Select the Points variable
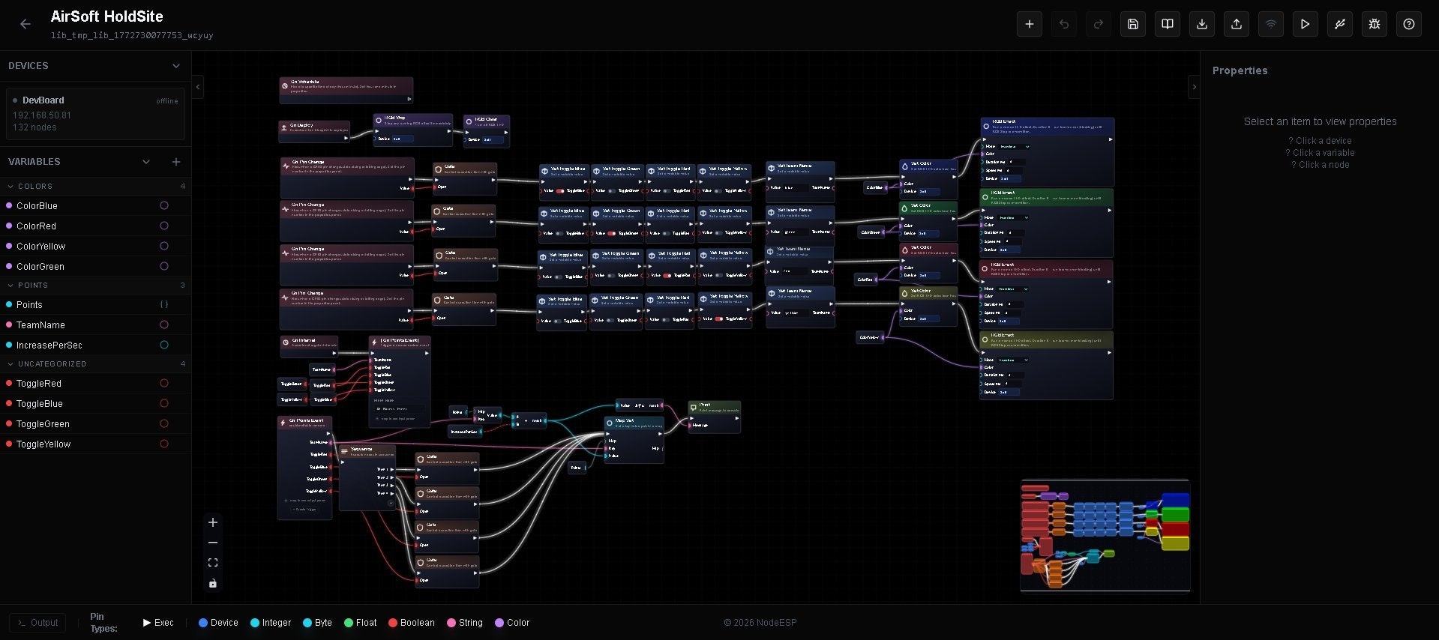 (x=95, y=304)
